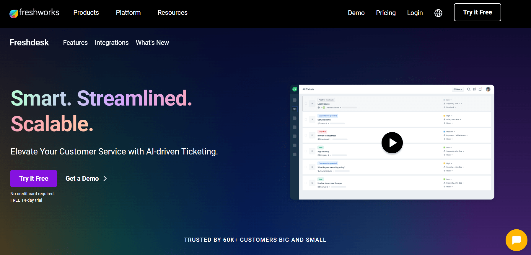Click the search magnifier in All Tickets preview

pos(469,89)
